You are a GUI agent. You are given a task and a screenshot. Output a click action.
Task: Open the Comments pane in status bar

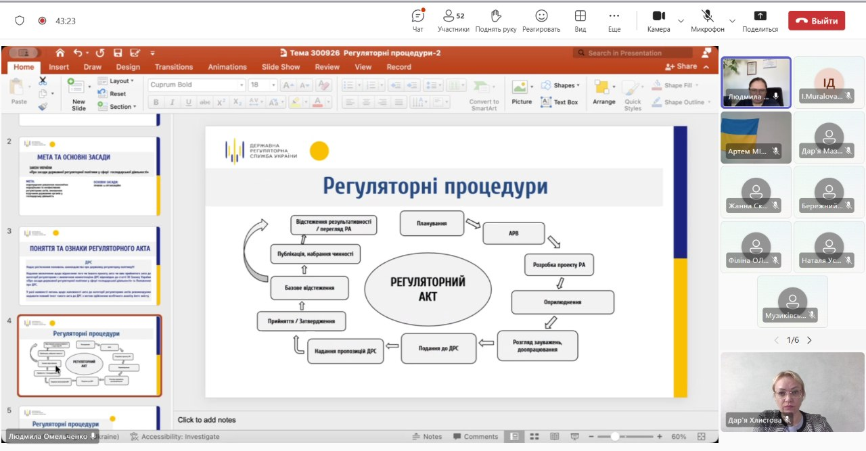[x=475, y=437]
